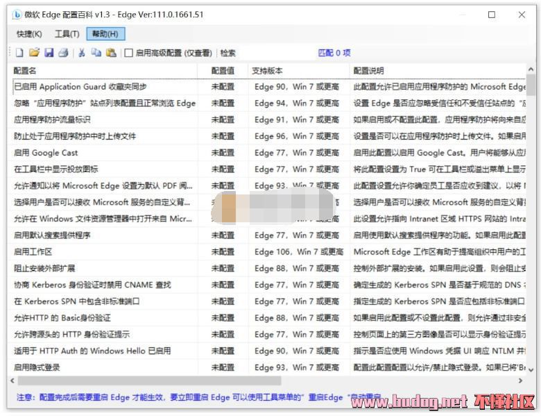Select row 启用隐式登录
The height and width of the screenshot is (416, 541).
(x=268, y=367)
